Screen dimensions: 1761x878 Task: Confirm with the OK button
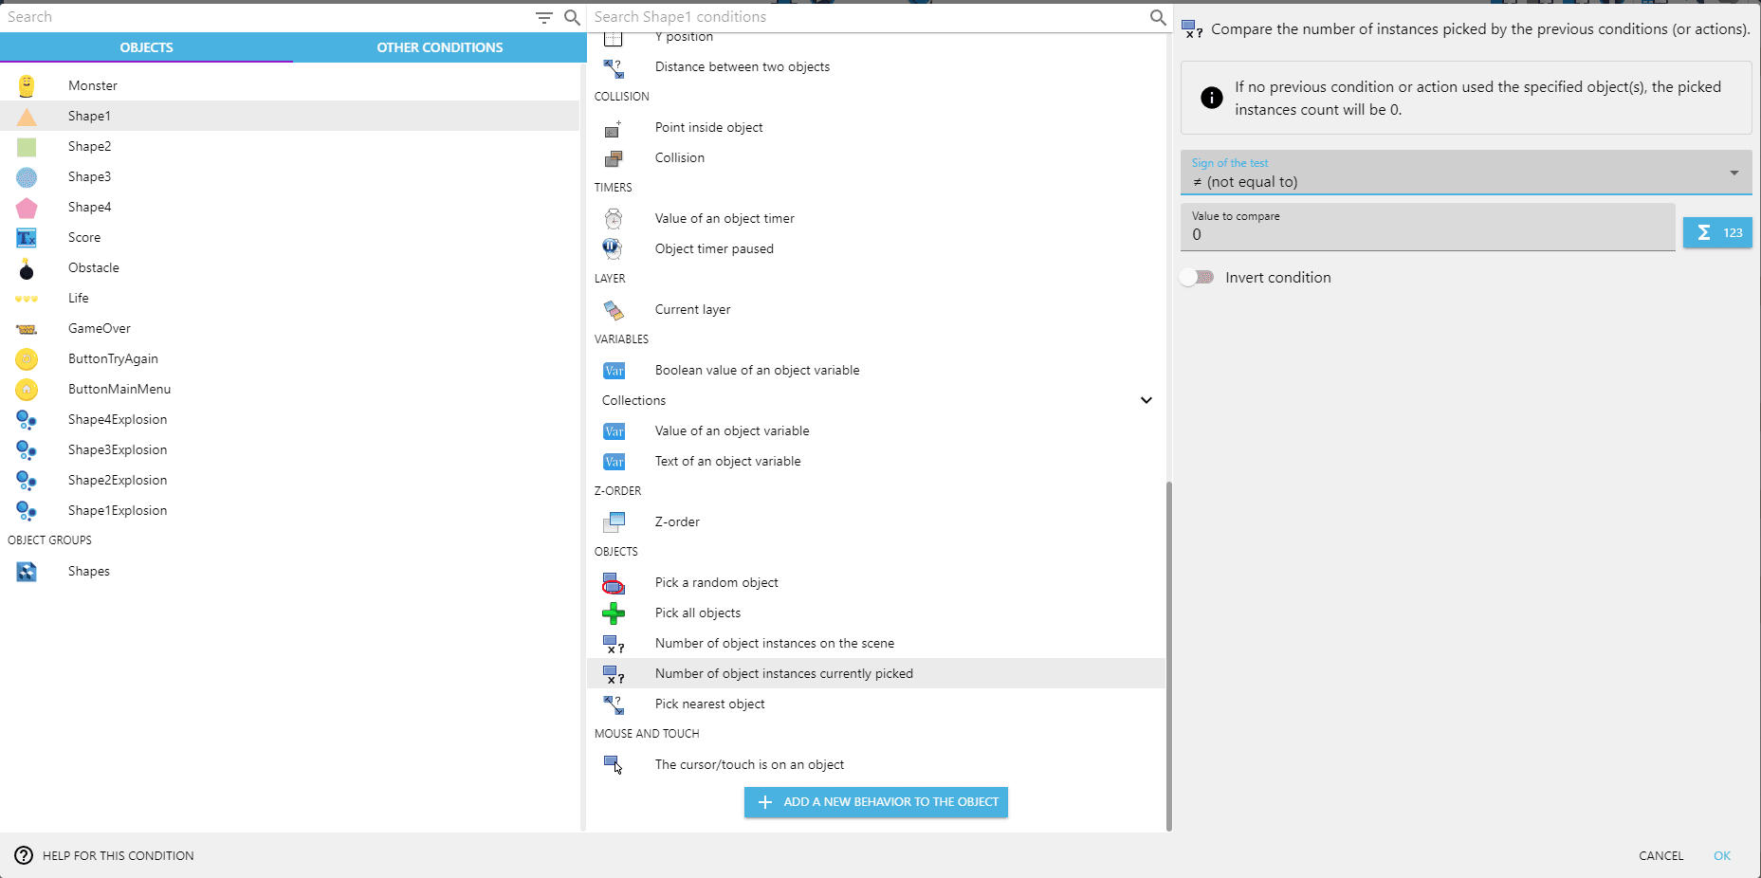[x=1721, y=855]
